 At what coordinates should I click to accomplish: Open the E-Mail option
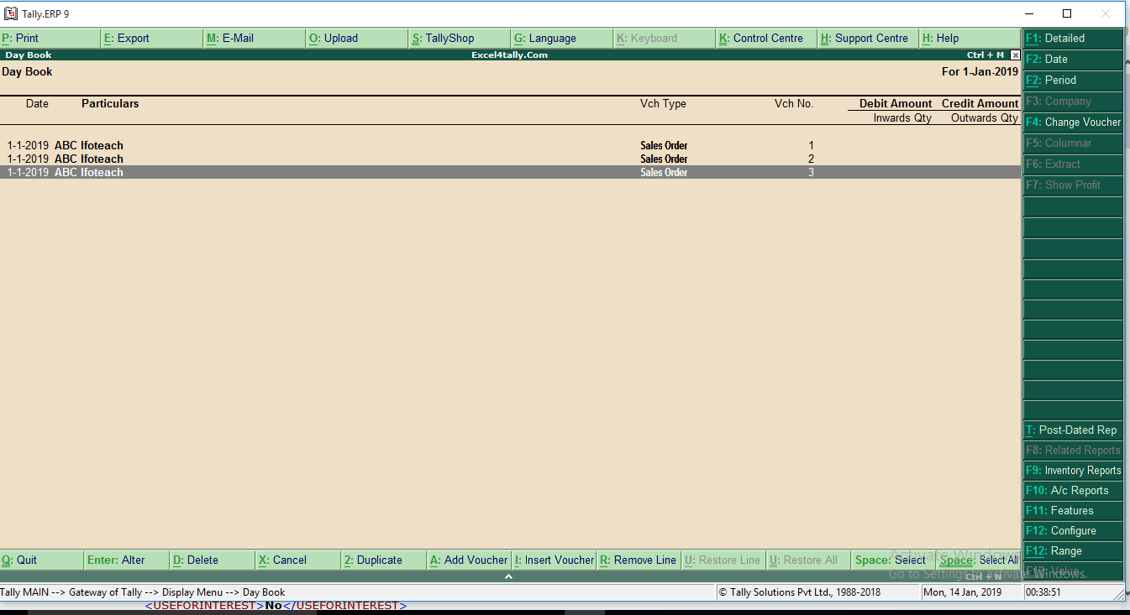pyautogui.click(x=255, y=39)
